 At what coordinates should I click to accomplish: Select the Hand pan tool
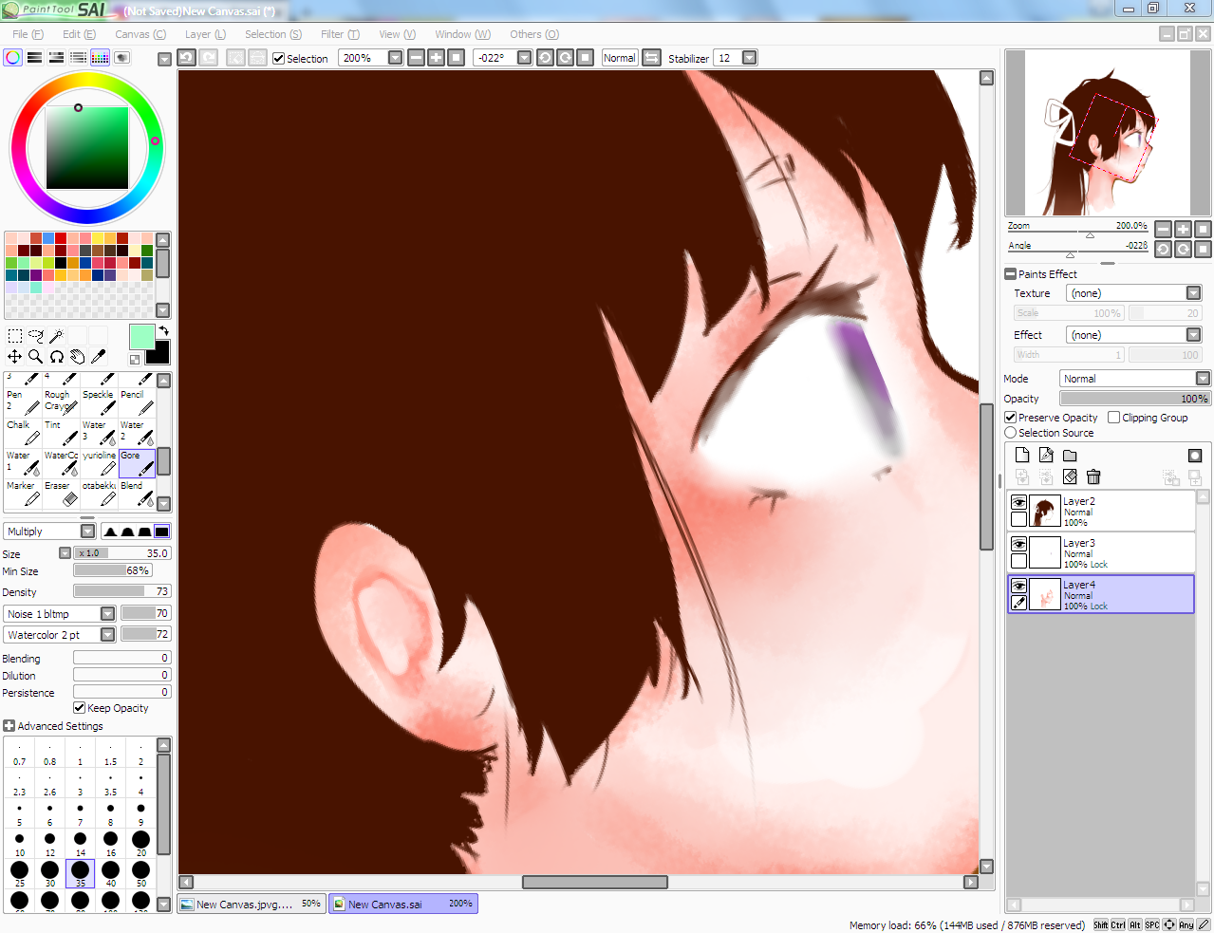(x=77, y=357)
